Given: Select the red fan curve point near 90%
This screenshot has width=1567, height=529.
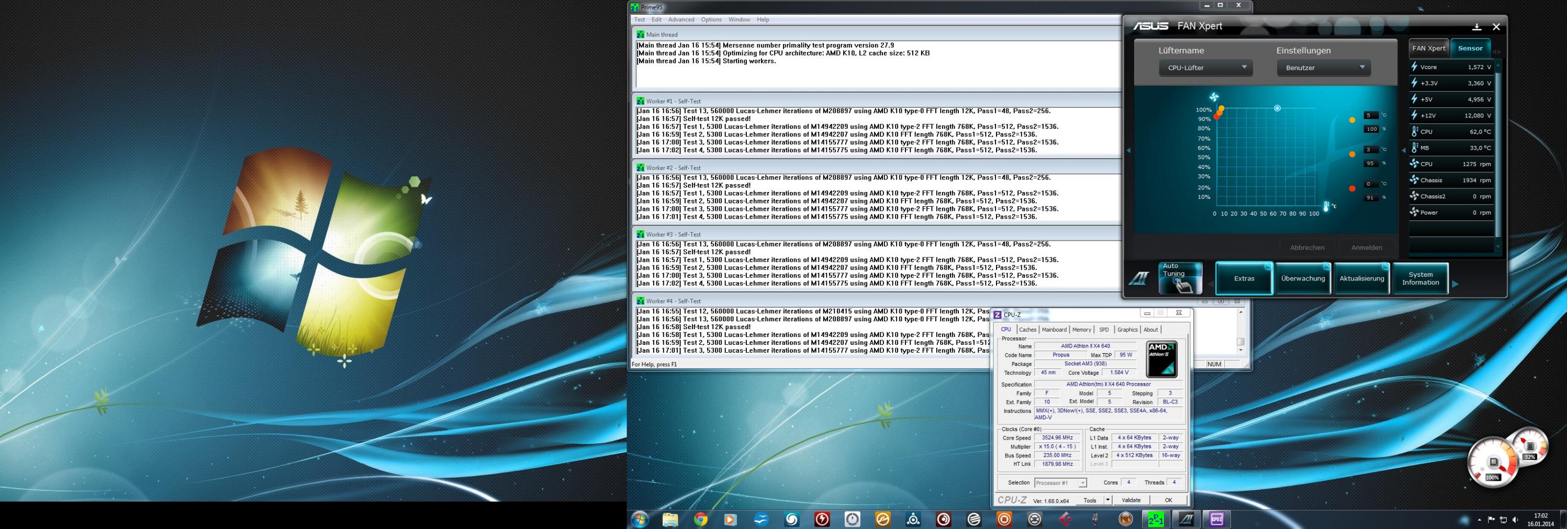Looking at the screenshot, I should pos(1217,116).
